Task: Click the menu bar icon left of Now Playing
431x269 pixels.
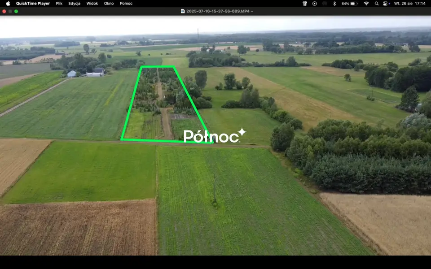Action: pyautogui.click(x=304, y=4)
